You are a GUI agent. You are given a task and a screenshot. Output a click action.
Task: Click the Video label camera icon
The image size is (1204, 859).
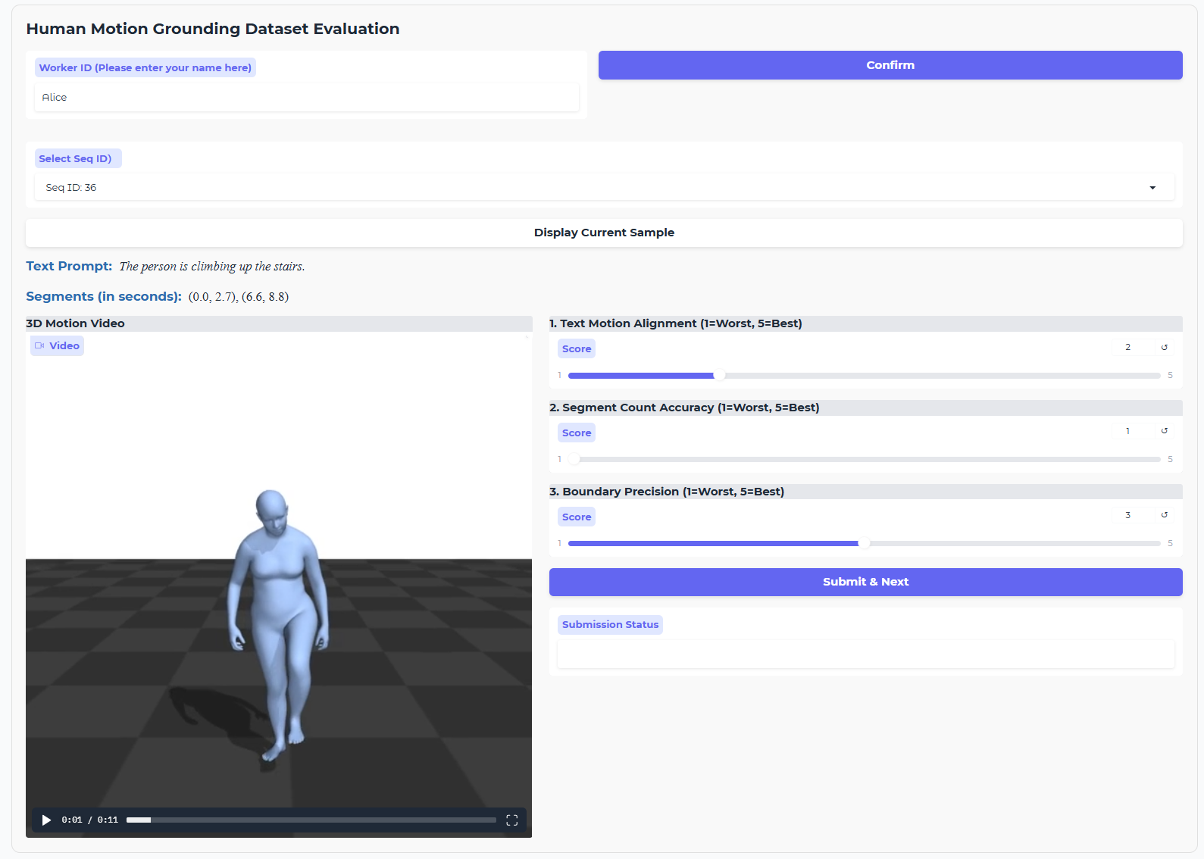pyautogui.click(x=39, y=345)
